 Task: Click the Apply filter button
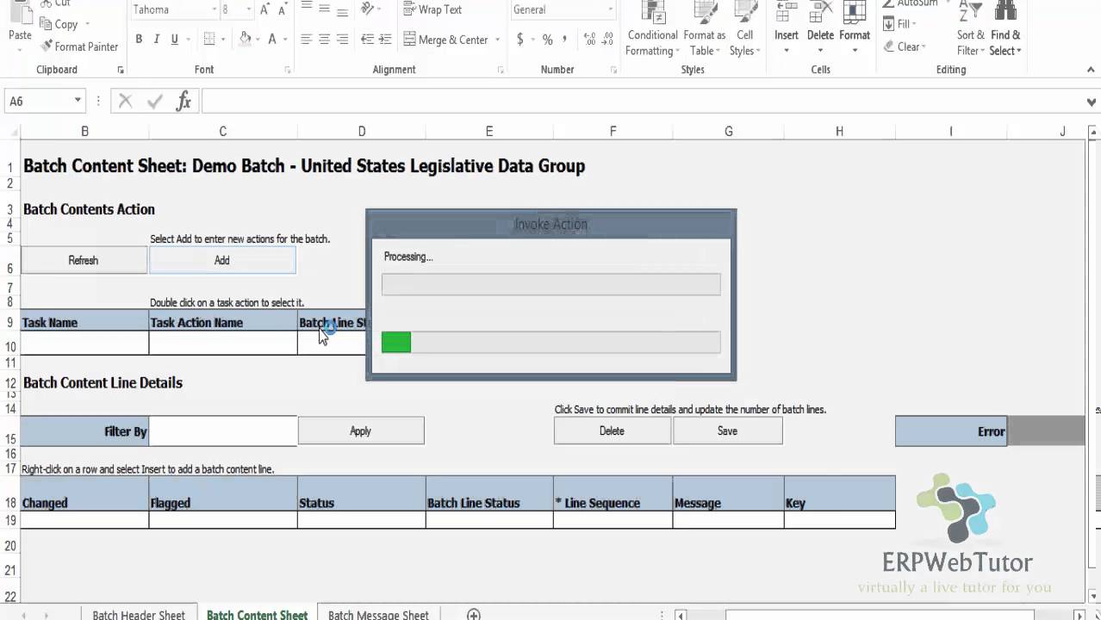click(x=361, y=431)
